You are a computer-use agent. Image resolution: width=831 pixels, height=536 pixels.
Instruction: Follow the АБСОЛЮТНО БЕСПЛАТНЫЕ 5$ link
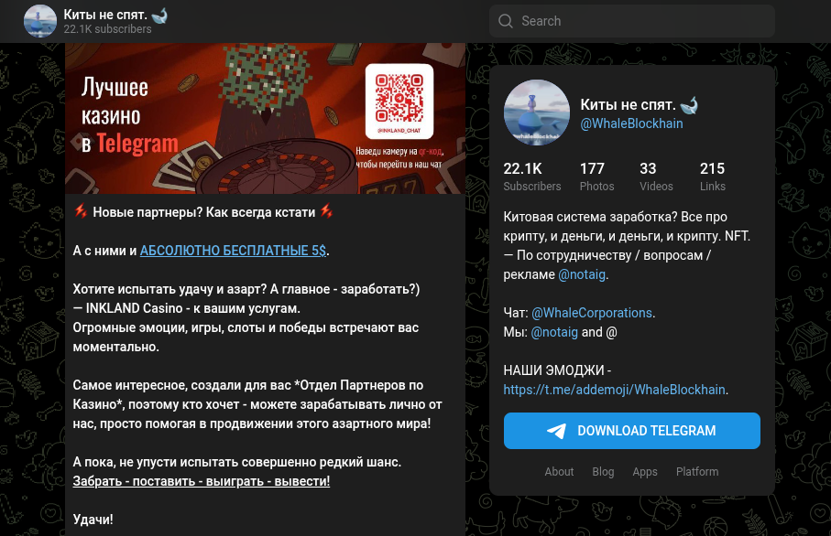point(234,251)
